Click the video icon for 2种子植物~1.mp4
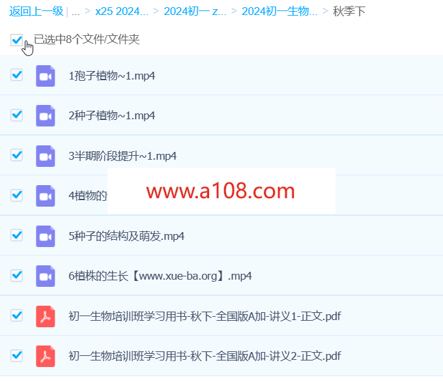This screenshot has height=382, width=443. click(46, 115)
